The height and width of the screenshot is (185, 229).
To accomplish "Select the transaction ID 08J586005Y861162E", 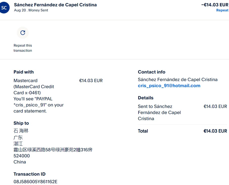I will 35,181.
